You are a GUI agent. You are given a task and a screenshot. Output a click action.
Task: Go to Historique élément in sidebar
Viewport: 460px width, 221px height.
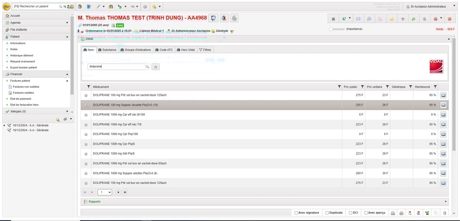pos(22,55)
